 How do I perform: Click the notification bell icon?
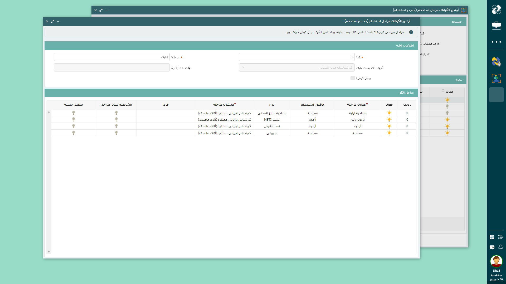click(x=500, y=247)
